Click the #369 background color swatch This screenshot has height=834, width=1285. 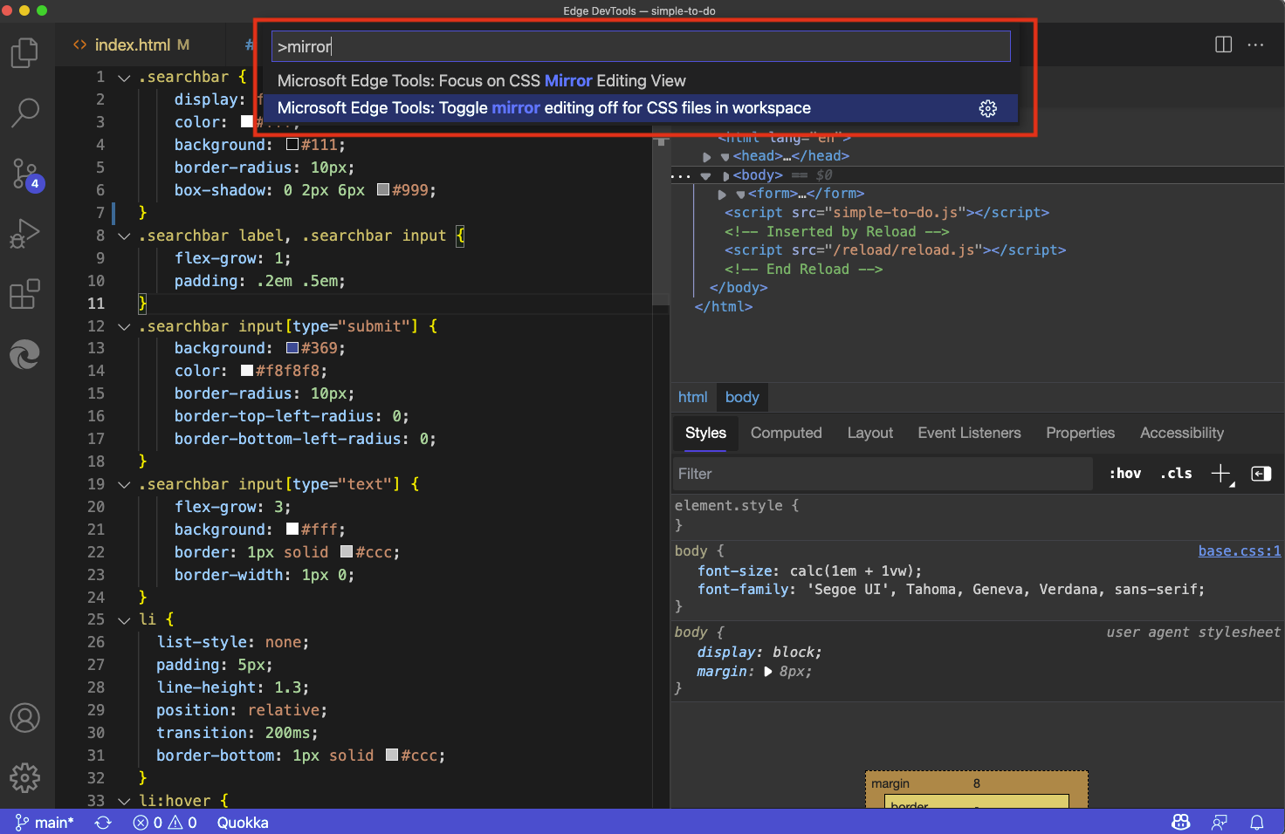(x=292, y=348)
